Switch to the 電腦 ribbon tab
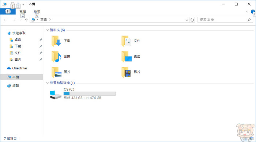The width and height of the screenshot is (256, 142). (23, 11)
